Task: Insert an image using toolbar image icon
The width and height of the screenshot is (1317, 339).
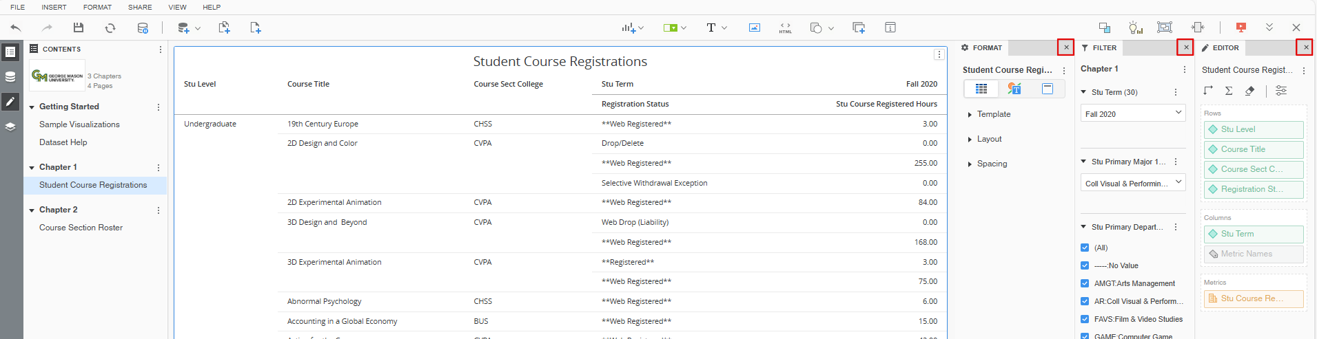Action: [755, 28]
